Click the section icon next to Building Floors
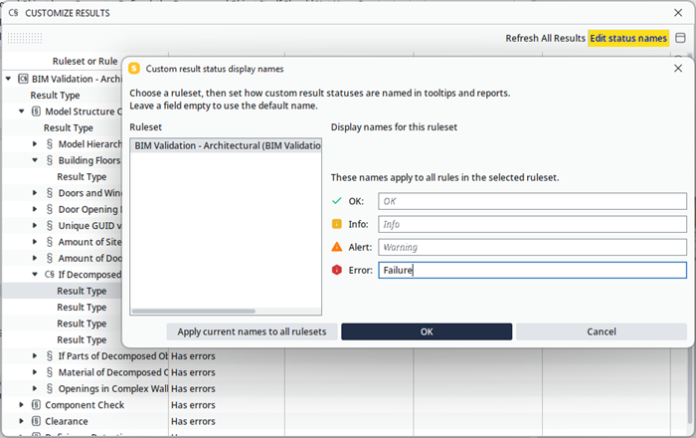Image resolution: width=696 pixels, height=438 pixels. coord(50,160)
